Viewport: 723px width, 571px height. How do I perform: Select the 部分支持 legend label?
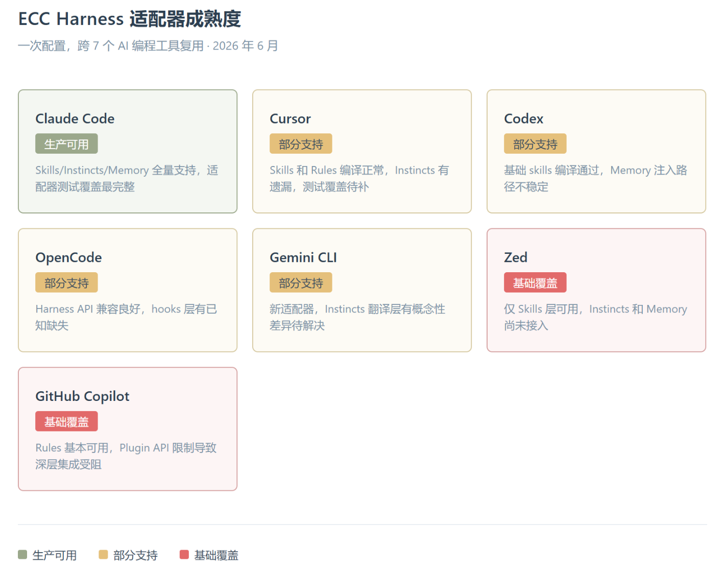(x=135, y=555)
